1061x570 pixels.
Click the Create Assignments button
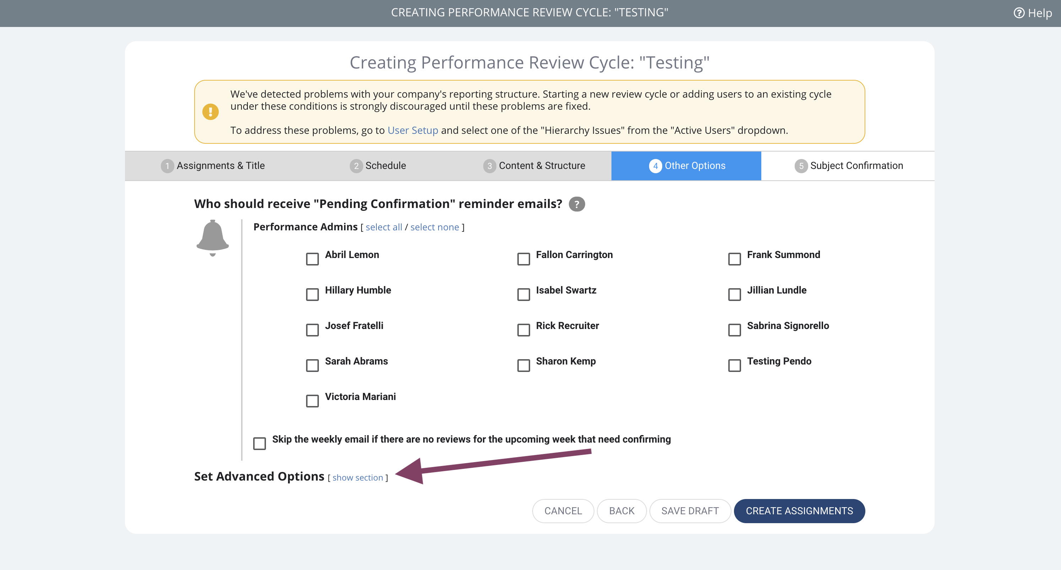tap(799, 511)
